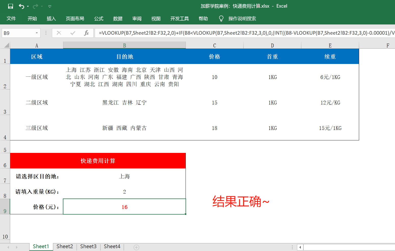This screenshot has height=251, width=395.
Task: Select row 1 header
Action: [5, 56]
